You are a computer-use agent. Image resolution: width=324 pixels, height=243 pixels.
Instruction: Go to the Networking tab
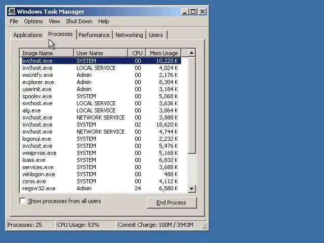tap(129, 35)
